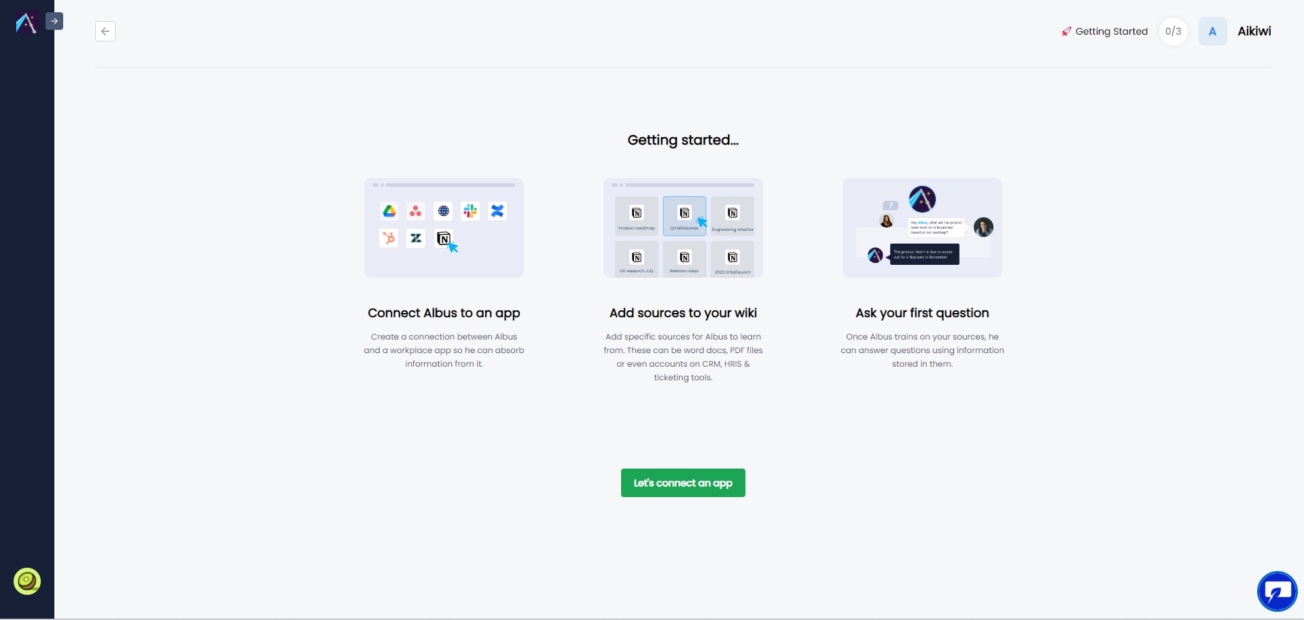The height and width of the screenshot is (620, 1304).
Task: Go back using the left arrow button
Action: [105, 31]
